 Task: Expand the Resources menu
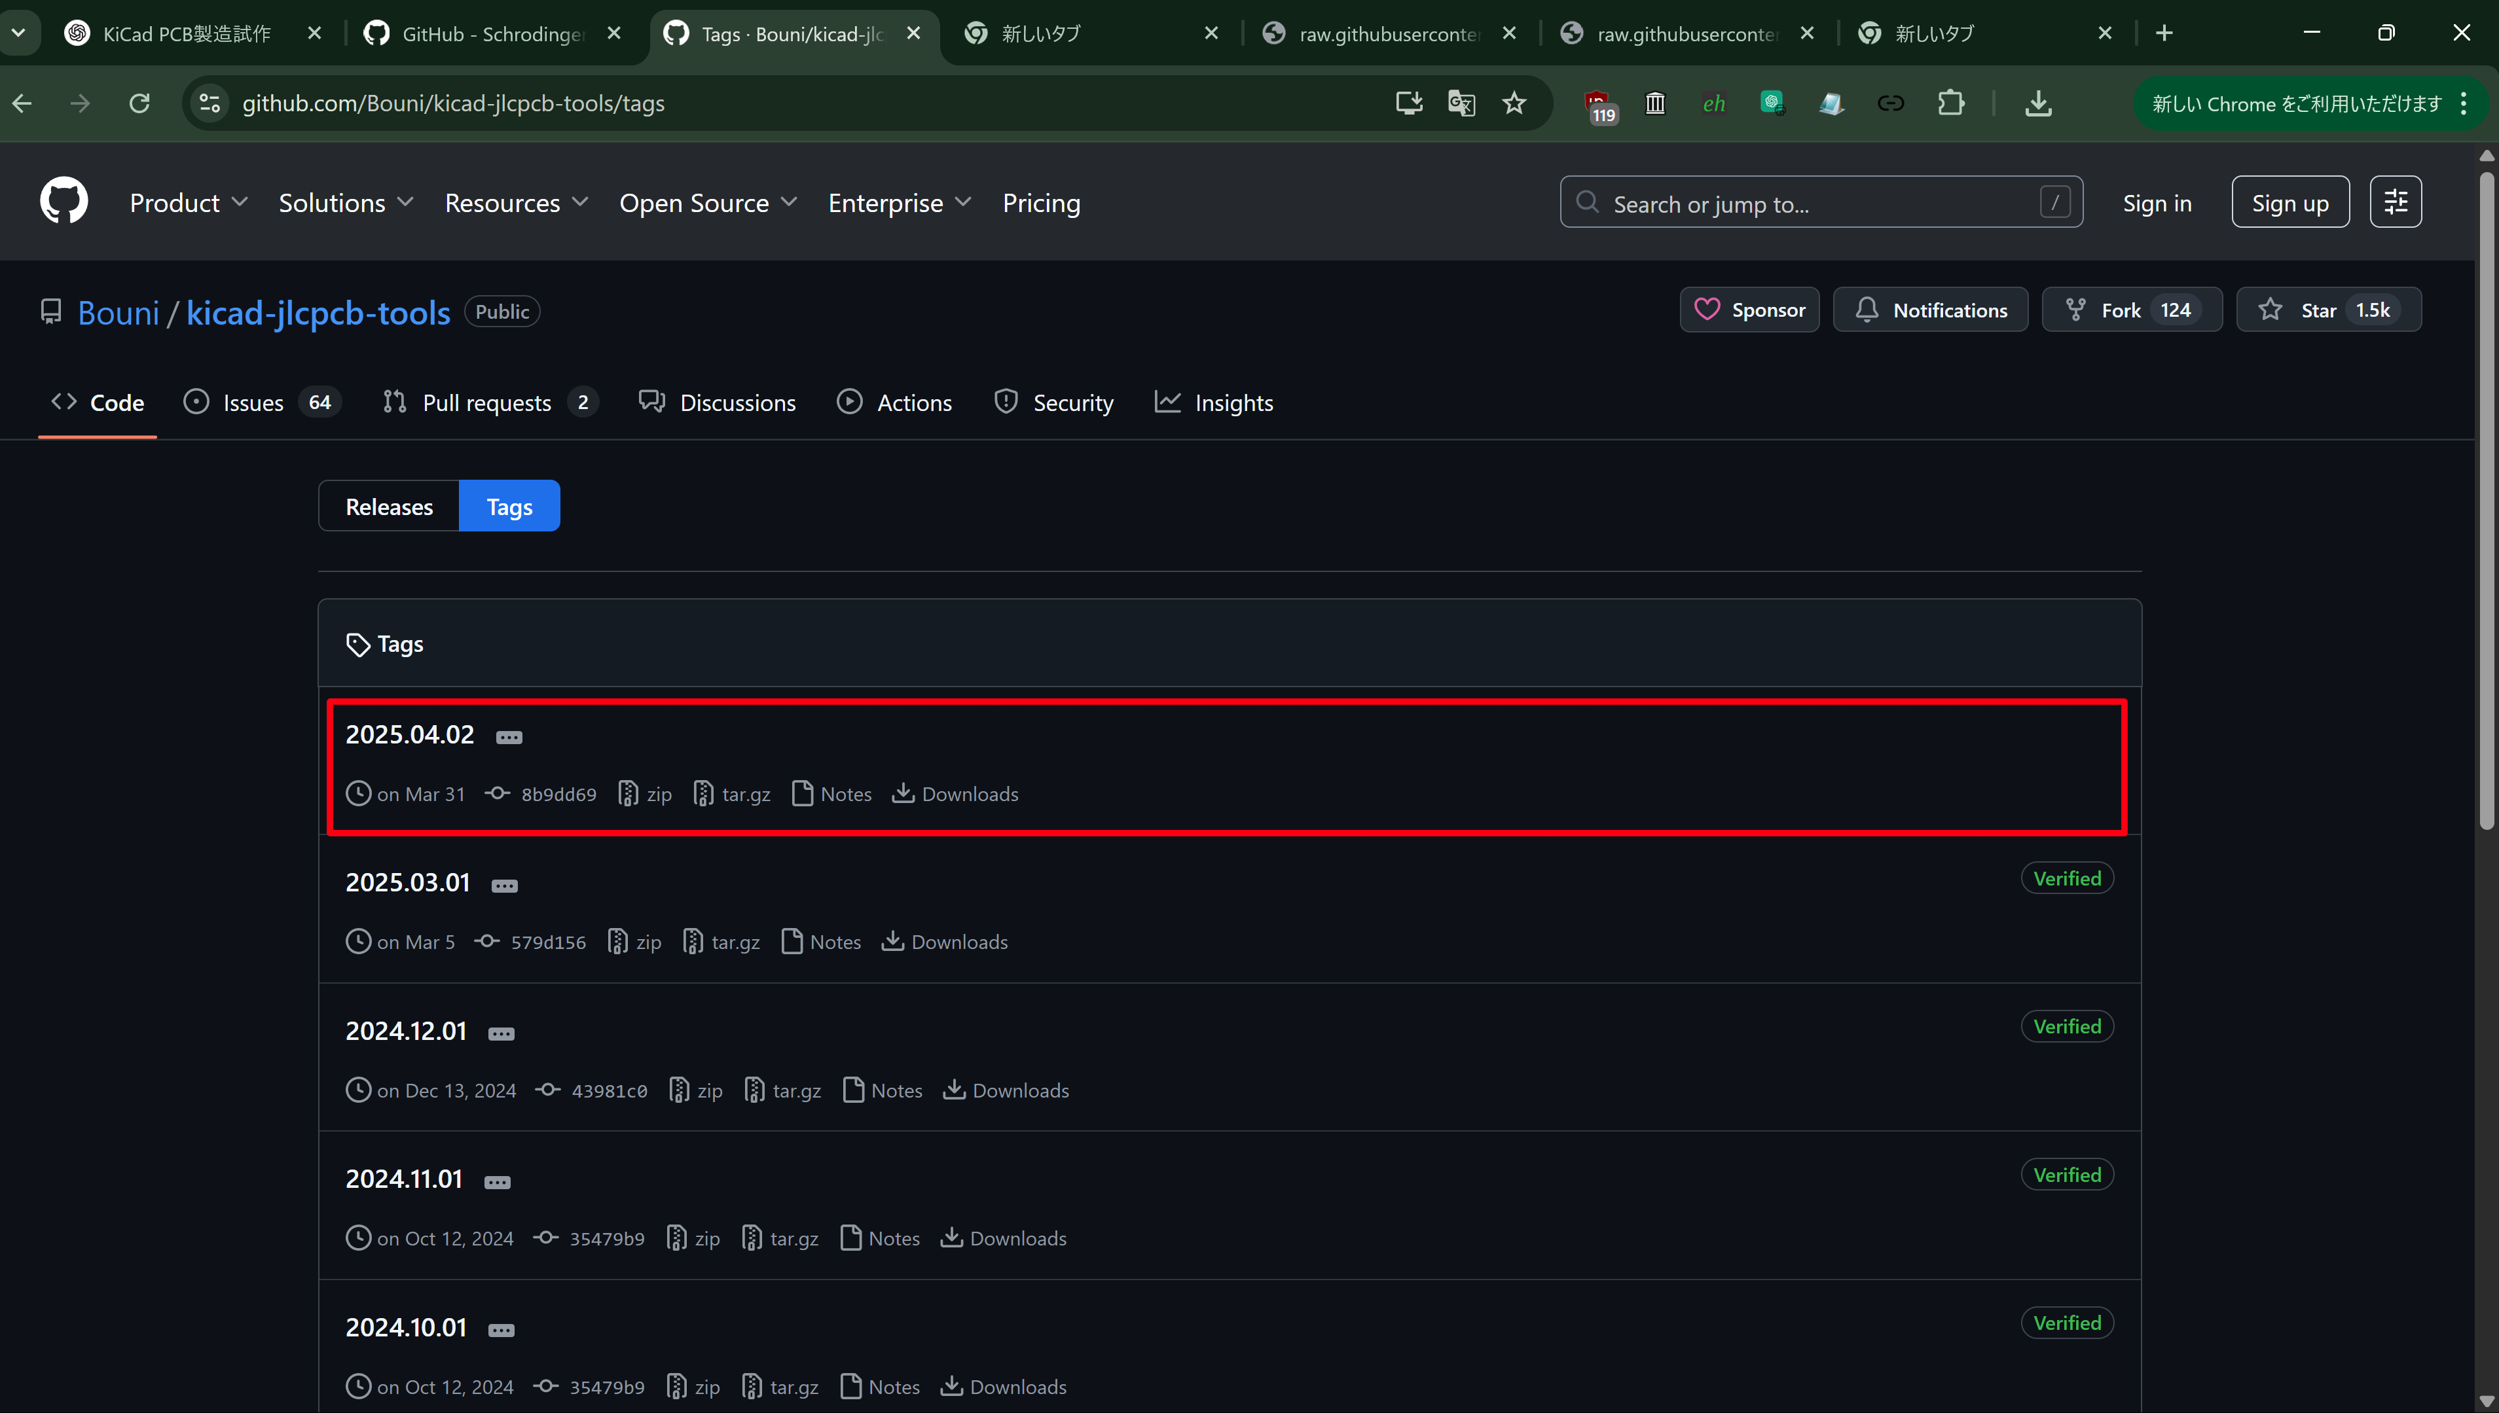coord(517,202)
